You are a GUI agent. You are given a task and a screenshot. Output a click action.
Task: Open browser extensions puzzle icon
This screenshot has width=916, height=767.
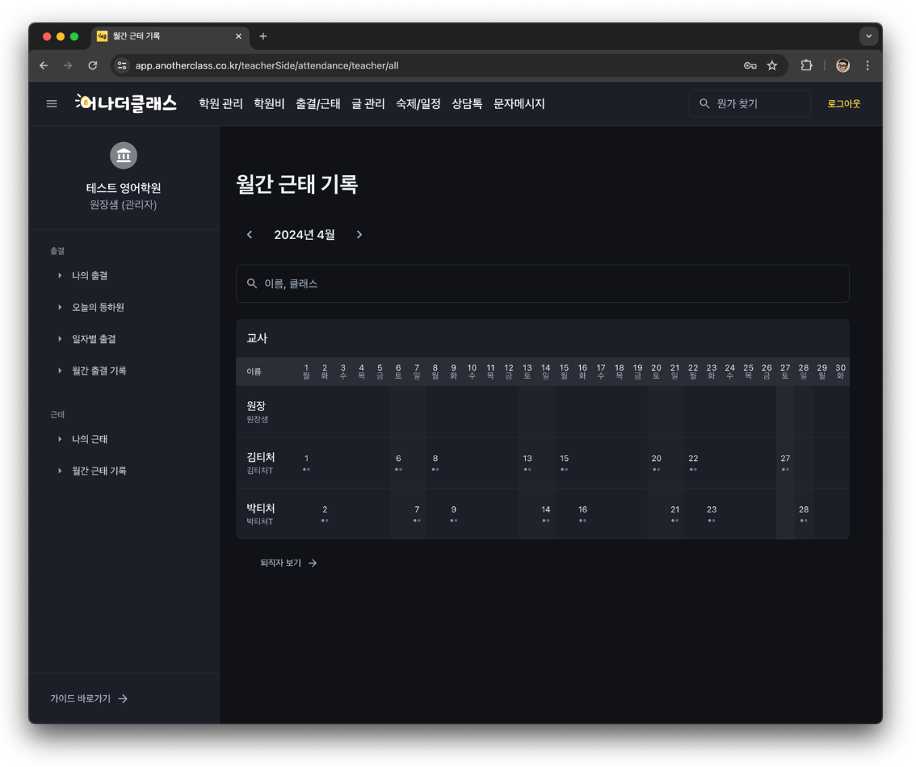click(x=806, y=65)
